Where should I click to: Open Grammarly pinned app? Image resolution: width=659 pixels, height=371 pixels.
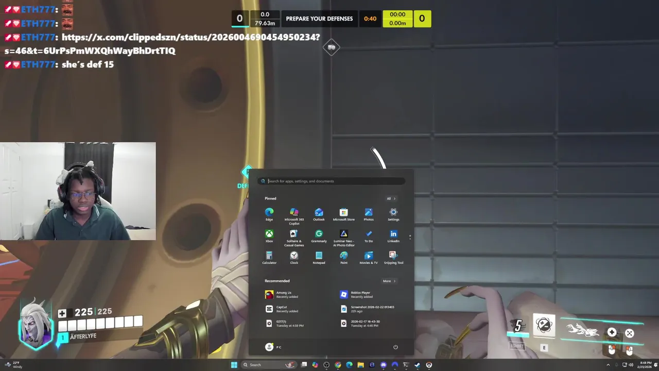[319, 236]
